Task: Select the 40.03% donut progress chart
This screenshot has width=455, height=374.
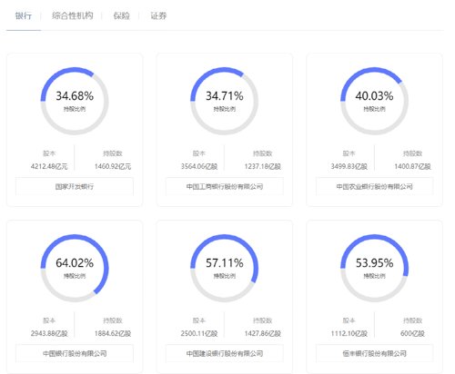Action: point(374,101)
